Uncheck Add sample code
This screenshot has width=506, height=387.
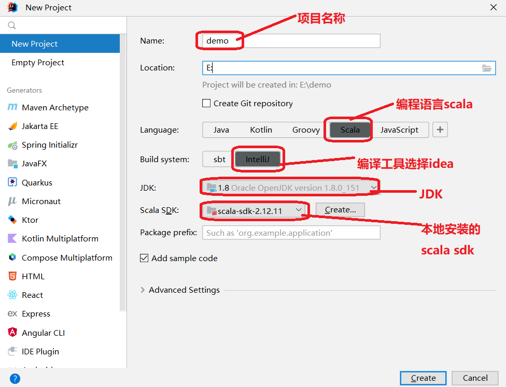pos(144,258)
